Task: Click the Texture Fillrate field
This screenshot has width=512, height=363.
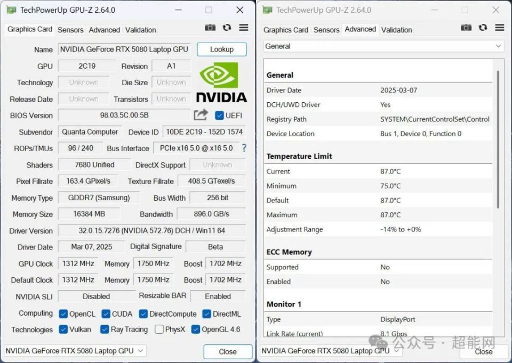Action: click(x=211, y=181)
